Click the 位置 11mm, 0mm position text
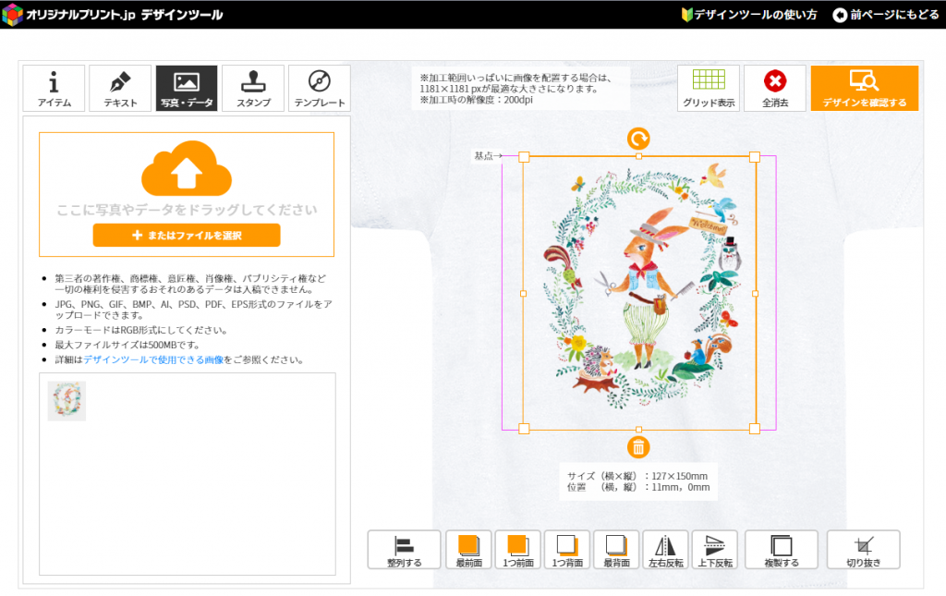The height and width of the screenshot is (596, 946). point(638,487)
